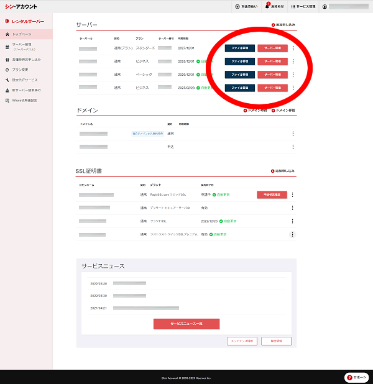Click the レンタルサーバー sidebar heading
This screenshot has height=384, width=373.
tap(24, 21)
